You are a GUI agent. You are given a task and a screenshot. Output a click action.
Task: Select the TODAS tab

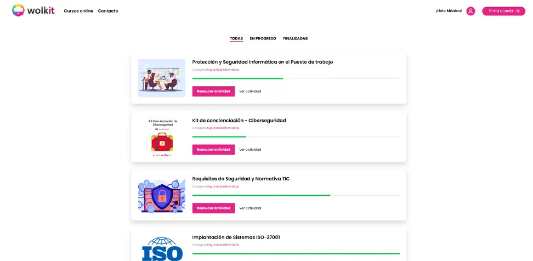point(236,38)
